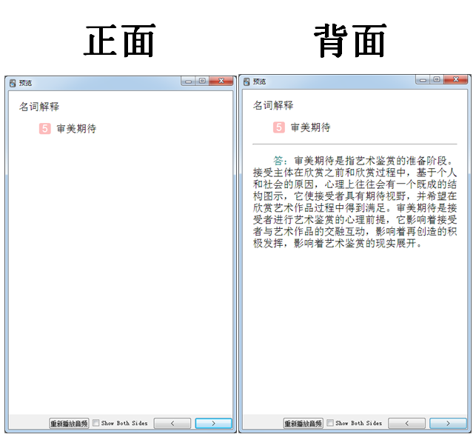Click the replay audio button in the left 正面 window
Screen dimensions: 476x437
click(x=69, y=423)
